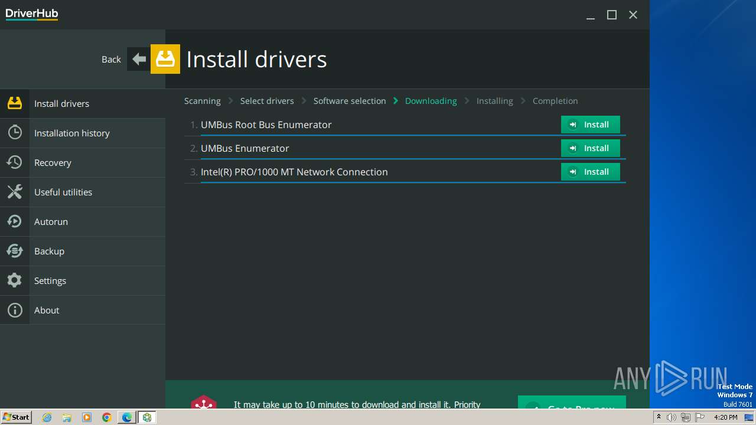Click the Downloading breadcrumb step

click(x=431, y=101)
